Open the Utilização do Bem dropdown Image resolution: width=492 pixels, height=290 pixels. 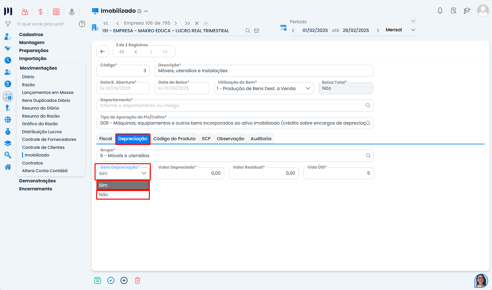pyautogui.click(x=264, y=88)
